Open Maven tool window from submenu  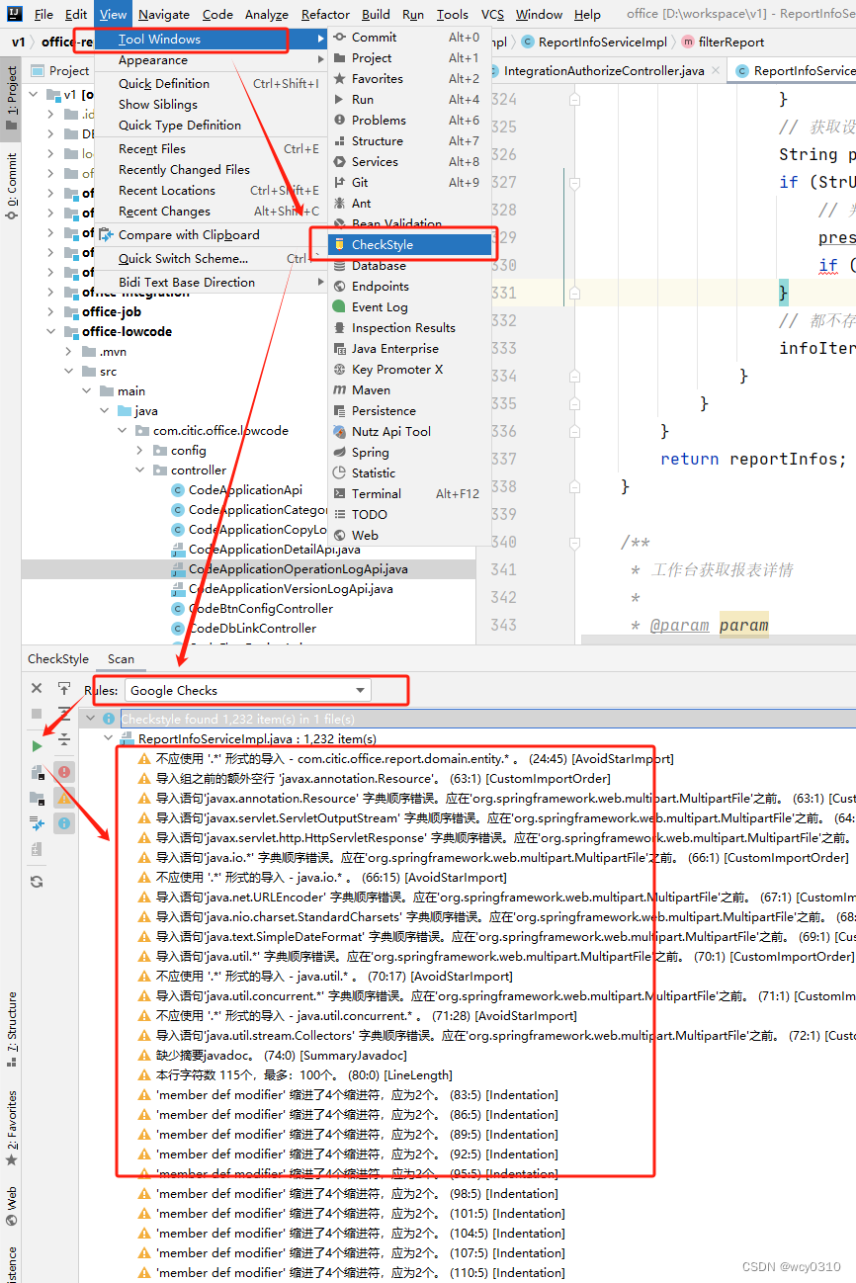pos(410,390)
